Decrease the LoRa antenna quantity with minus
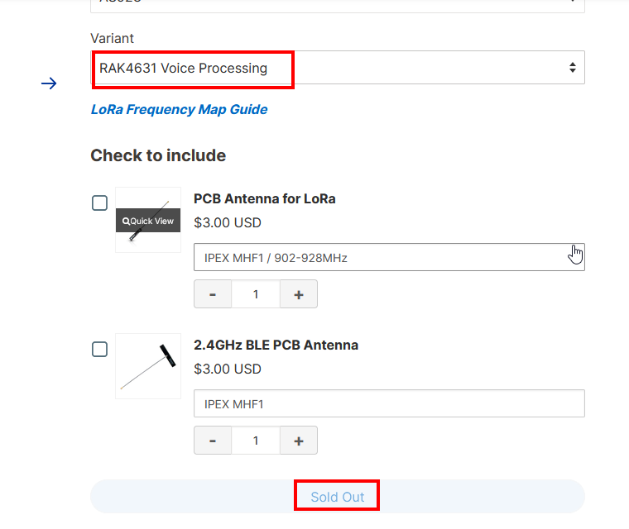629x529 pixels. (x=213, y=294)
